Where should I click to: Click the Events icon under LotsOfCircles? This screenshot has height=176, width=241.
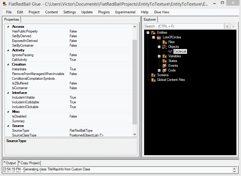point(165,66)
